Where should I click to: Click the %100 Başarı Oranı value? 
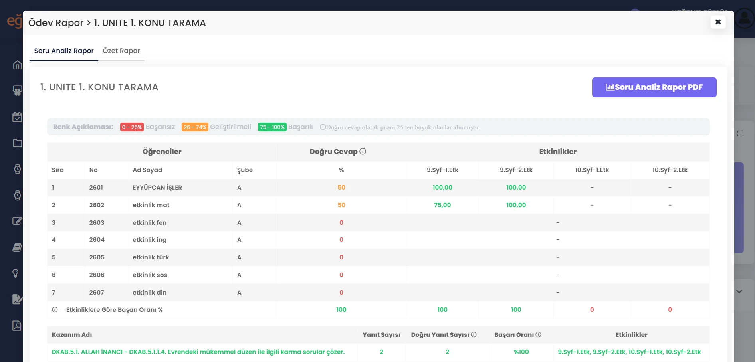tap(521, 352)
